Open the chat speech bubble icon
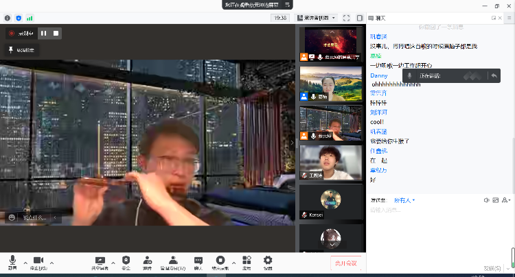This screenshot has width=515, height=277. (x=198, y=261)
